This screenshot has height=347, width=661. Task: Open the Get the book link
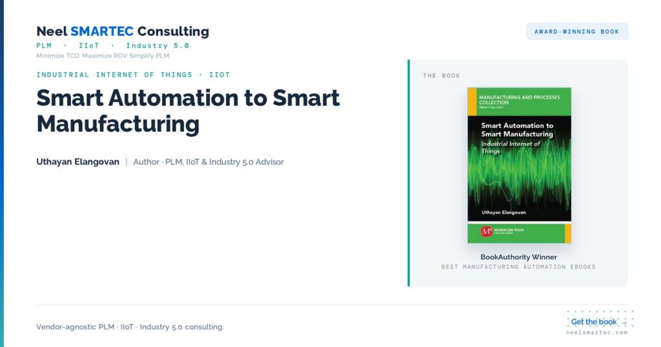click(x=598, y=322)
